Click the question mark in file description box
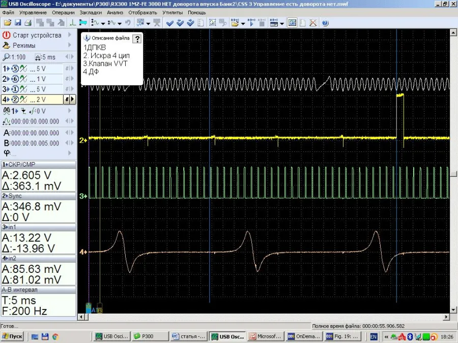This screenshot has width=458, height=343. point(137,39)
